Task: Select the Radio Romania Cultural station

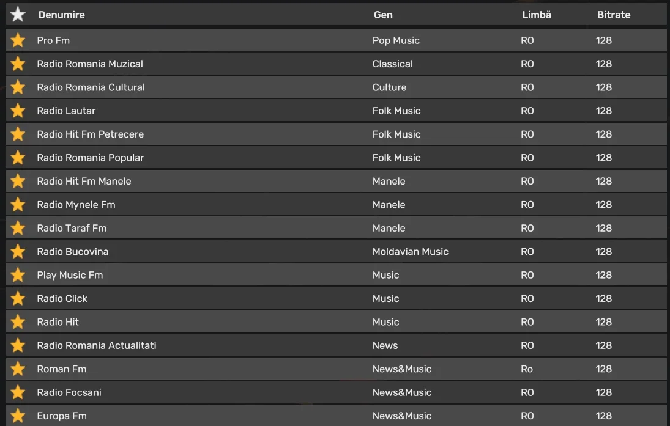Action: (x=91, y=87)
